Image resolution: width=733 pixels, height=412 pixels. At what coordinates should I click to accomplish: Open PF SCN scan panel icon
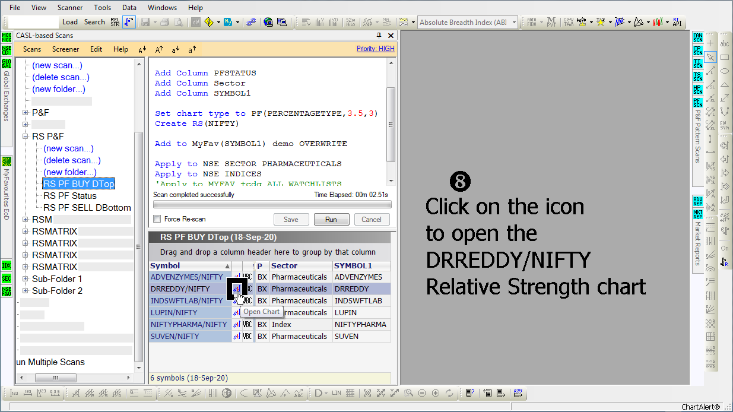pos(697,103)
